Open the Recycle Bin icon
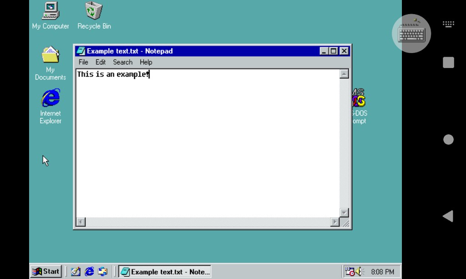The height and width of the screenshot is (279, 466). [94, 15]
